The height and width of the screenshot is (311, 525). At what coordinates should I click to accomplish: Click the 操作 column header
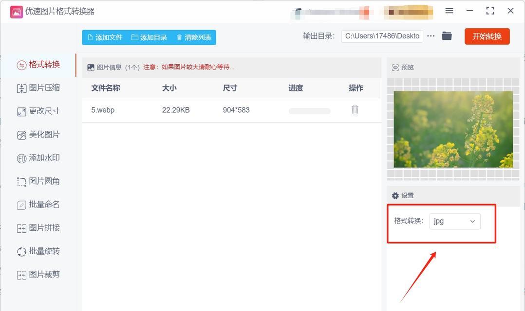[x=356, y=88]
